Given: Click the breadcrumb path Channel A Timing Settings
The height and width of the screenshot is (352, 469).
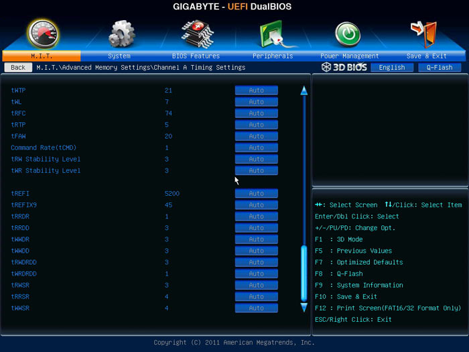Looking at the screenshot, I should tap(200, 67).
